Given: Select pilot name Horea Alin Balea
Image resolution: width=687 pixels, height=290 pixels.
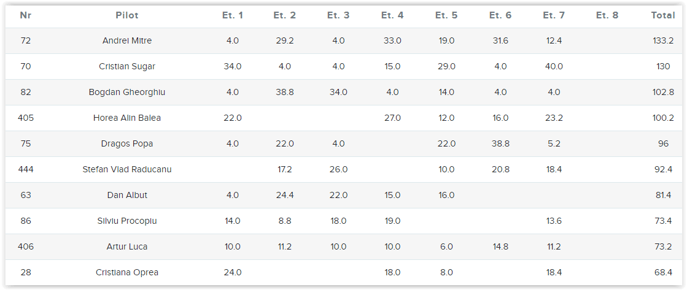Looking at the screenshot, I should click(127, 118).
